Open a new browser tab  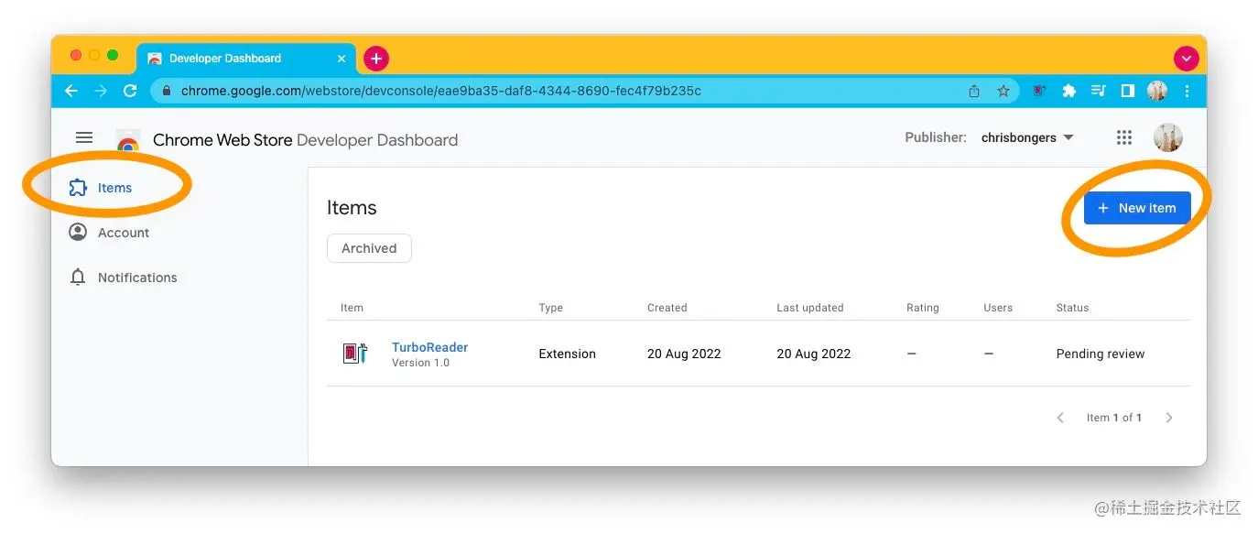376,59
